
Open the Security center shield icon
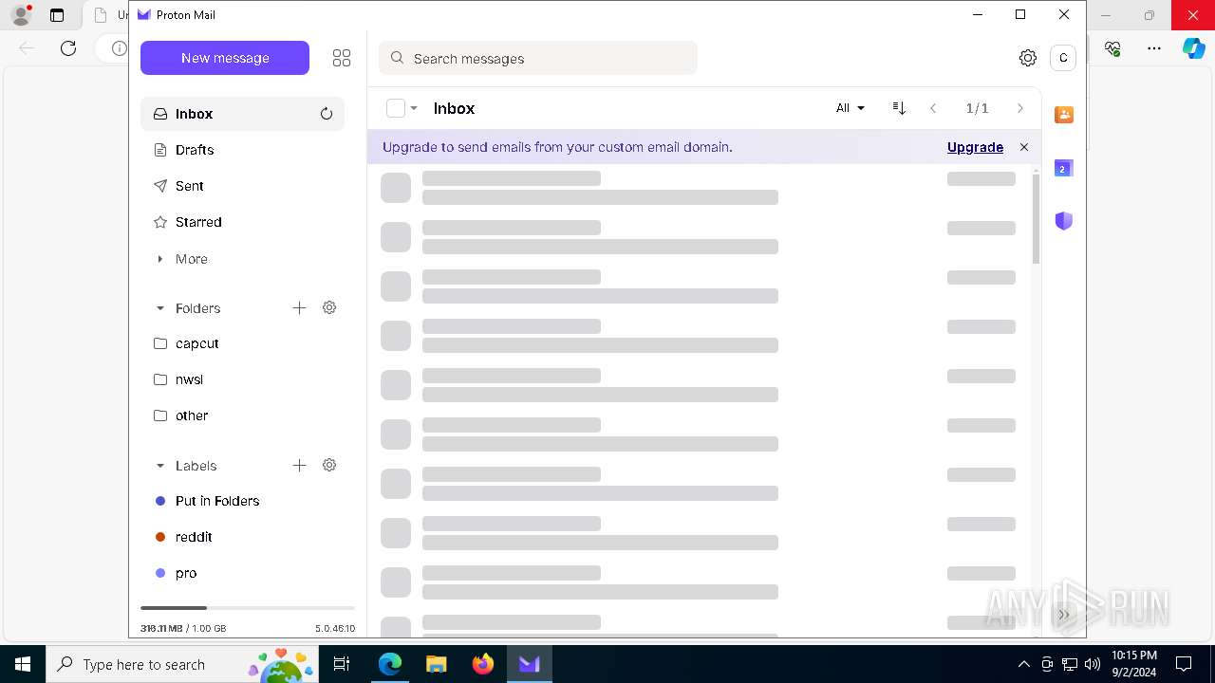click(1064, 221)
